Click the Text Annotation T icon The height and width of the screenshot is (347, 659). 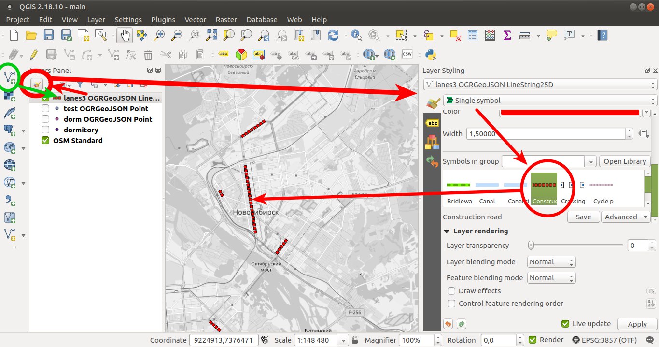coord(570,35)
